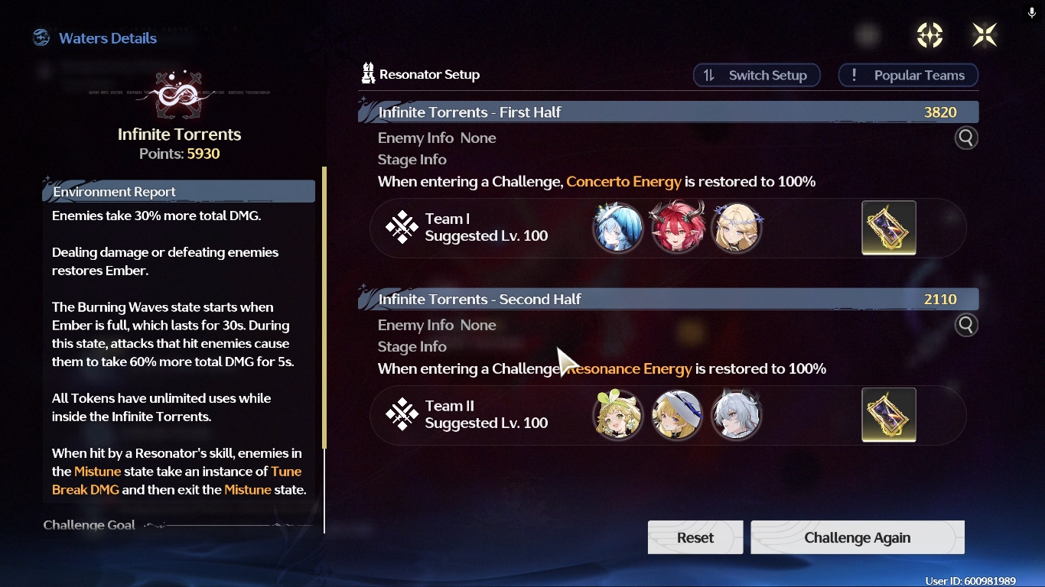1045x587 pixels.
Task: Click the Team II hourglass token
Action: (x=889, y=415)
